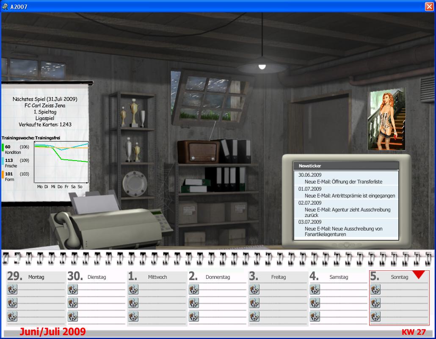
Task: Click the pin-up poster on the wall
Action: pyautogui.click(x=386, y=119)
